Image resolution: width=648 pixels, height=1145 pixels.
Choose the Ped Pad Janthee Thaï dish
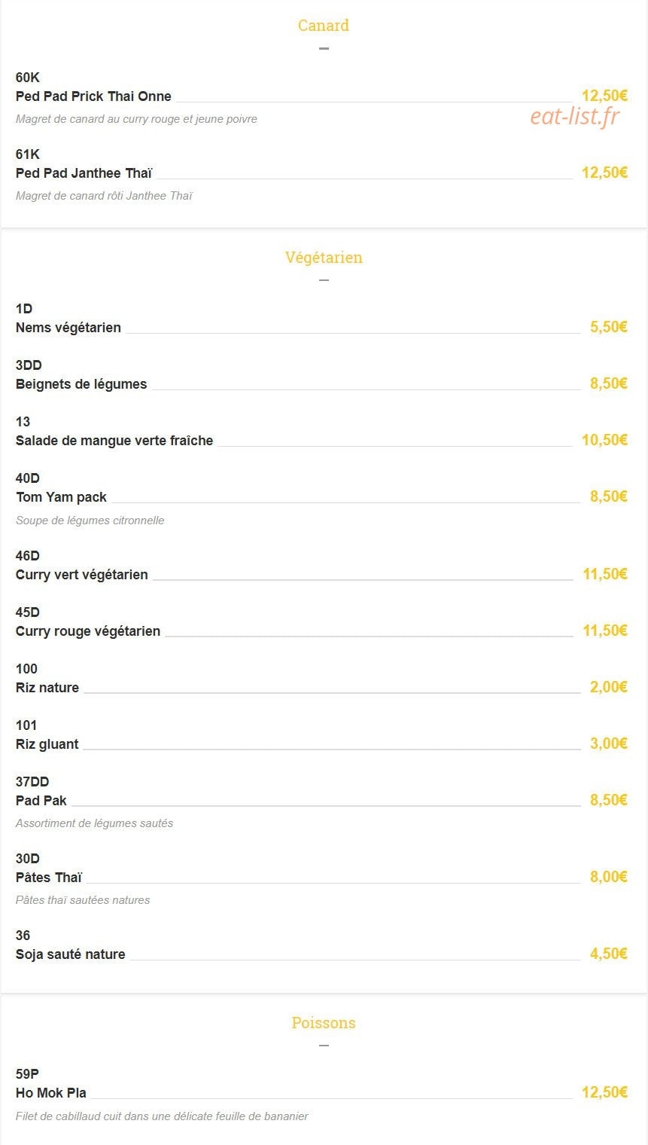(x=84, y=173)
